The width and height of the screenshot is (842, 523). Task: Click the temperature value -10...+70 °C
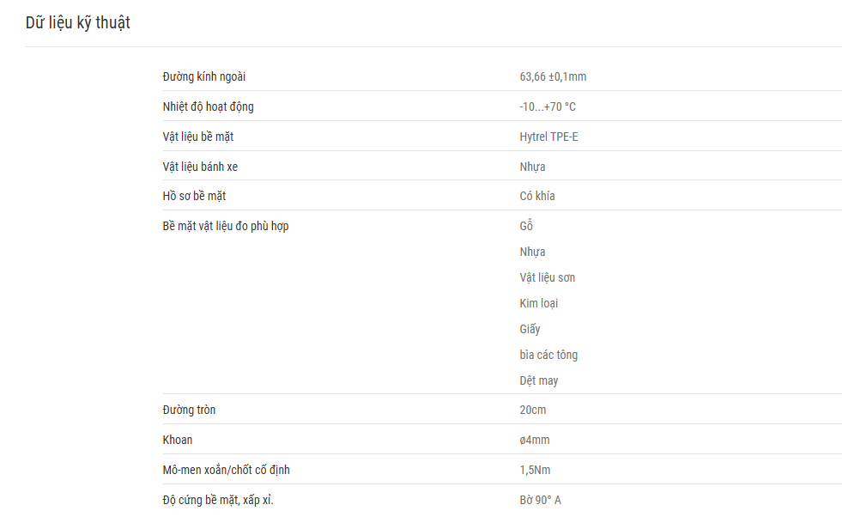coord(548,106)
